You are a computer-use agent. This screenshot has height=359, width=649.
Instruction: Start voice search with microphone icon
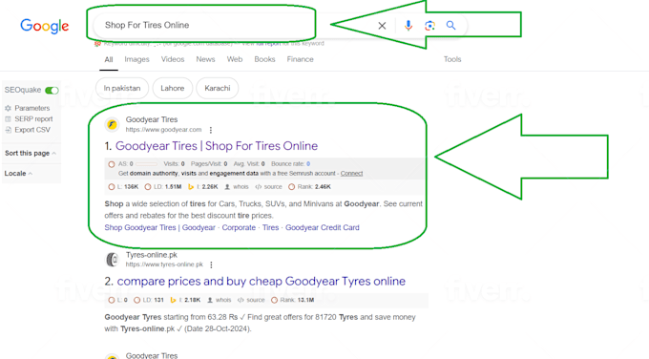pyautogui.click(x=408, y=26)
